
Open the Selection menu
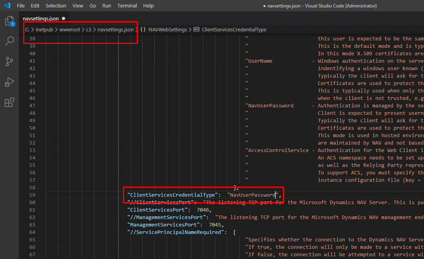56,5
